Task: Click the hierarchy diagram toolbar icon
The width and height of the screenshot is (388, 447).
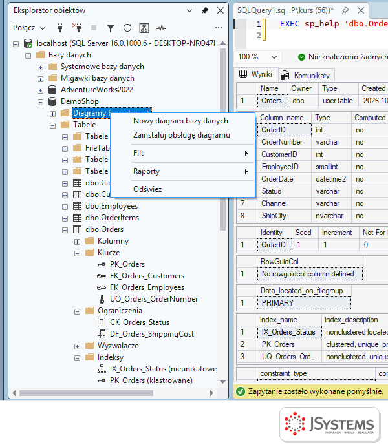Action: point(144,28)
